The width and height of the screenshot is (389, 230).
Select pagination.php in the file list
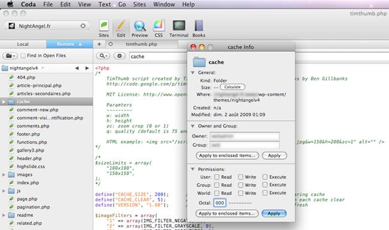[47, 207]
